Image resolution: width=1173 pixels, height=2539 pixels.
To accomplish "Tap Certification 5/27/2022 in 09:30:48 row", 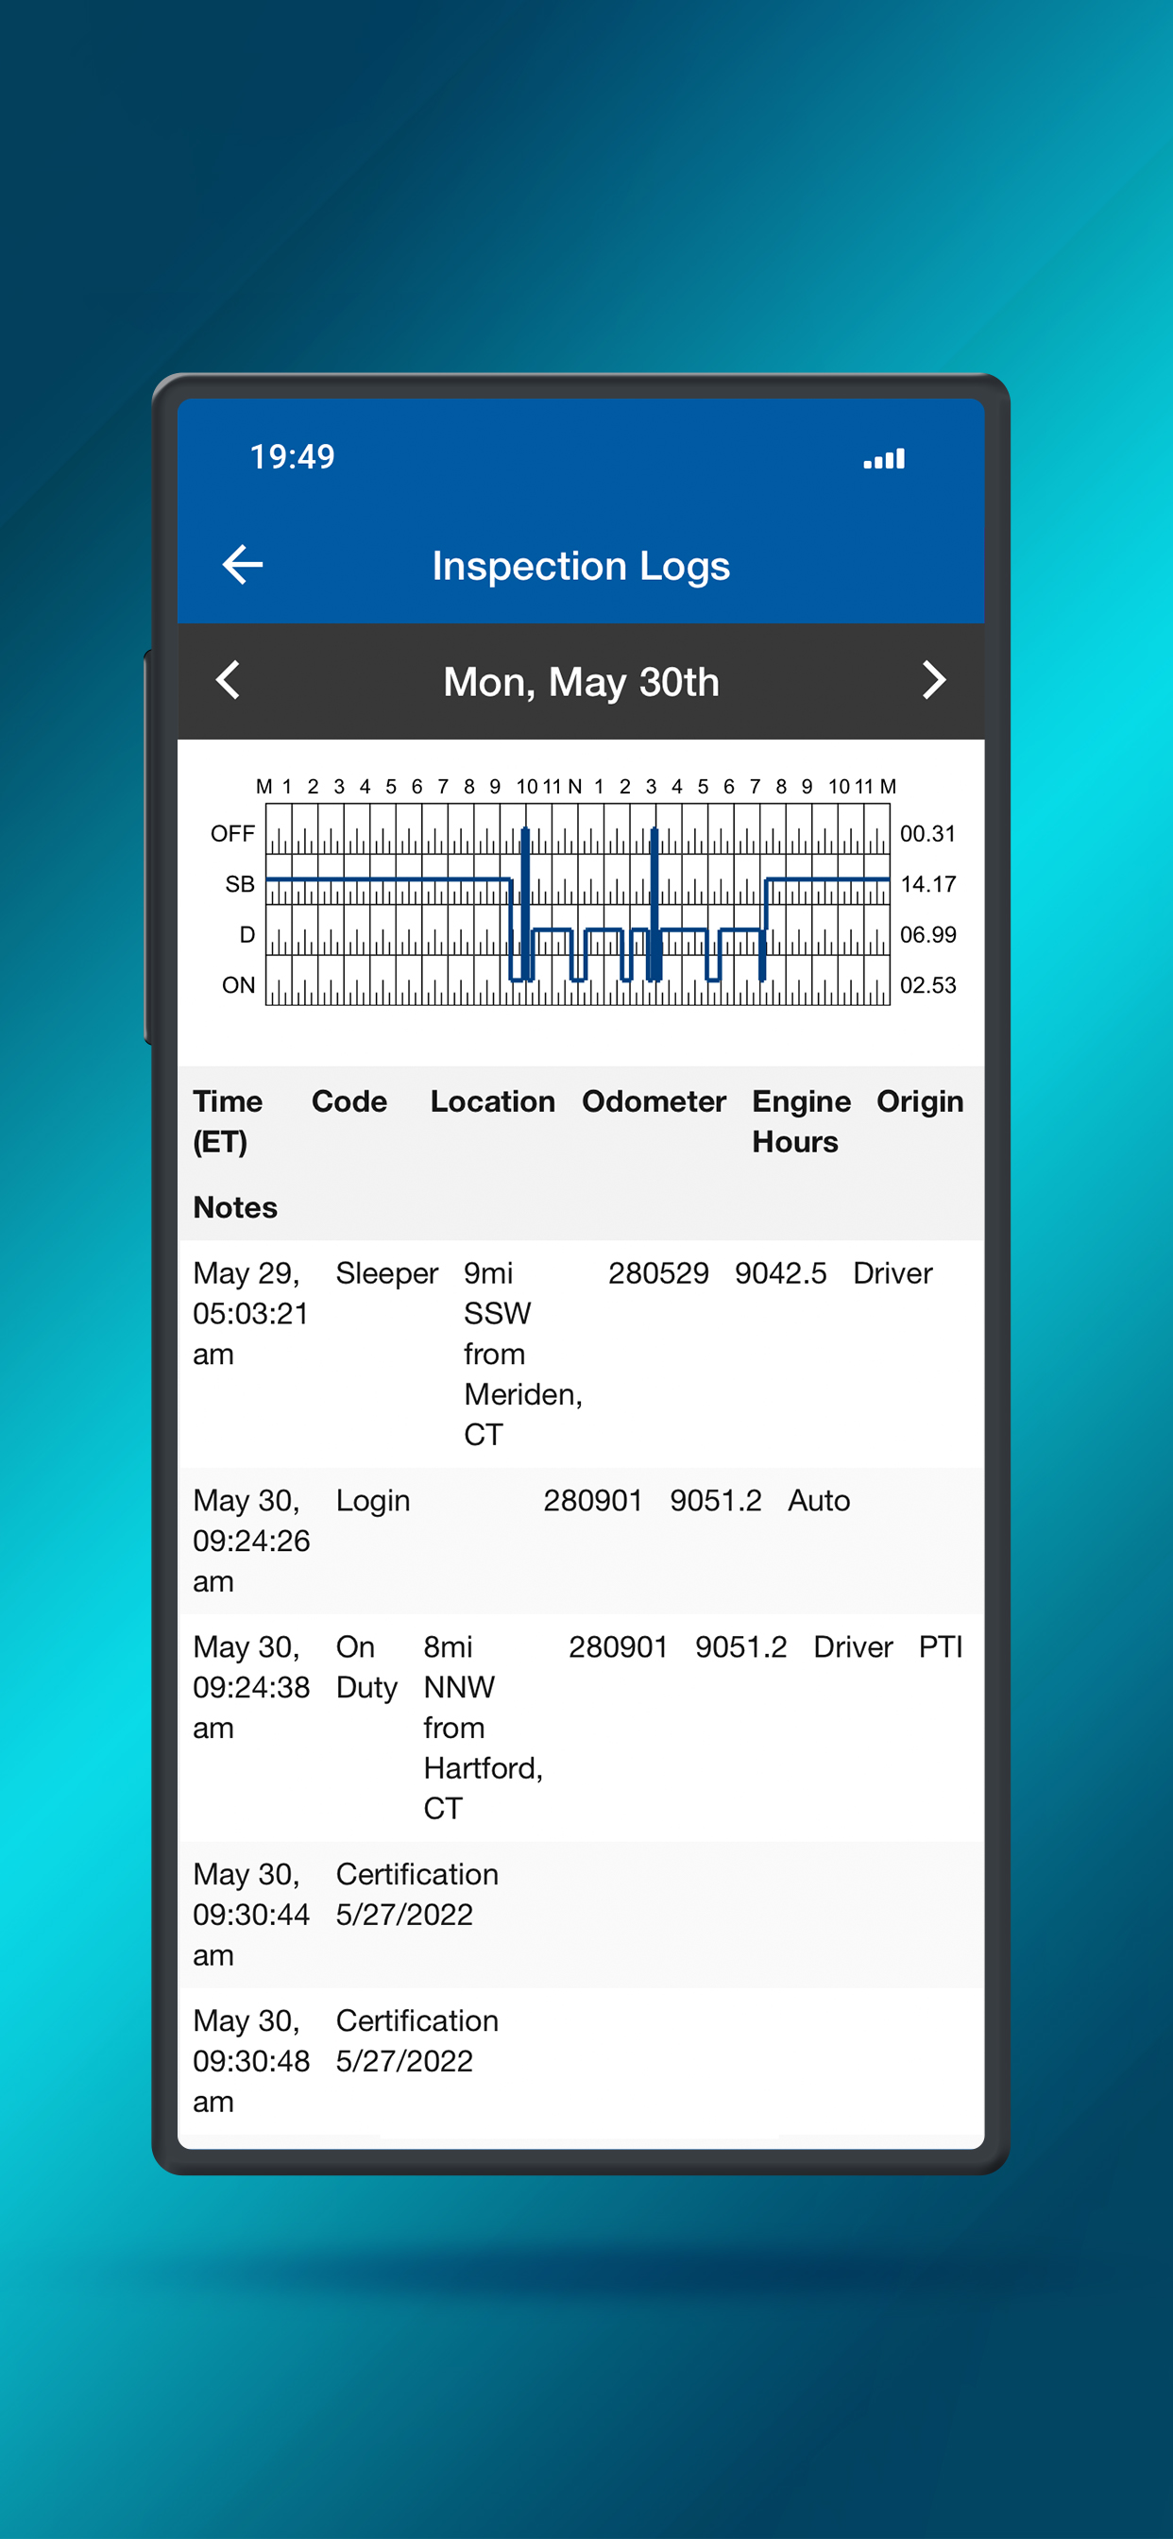I will tap(416, 2041).
